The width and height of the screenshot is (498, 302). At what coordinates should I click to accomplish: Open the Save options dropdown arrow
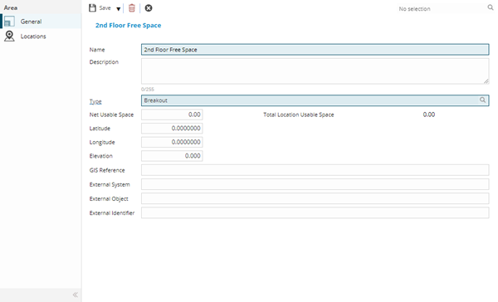[x=118, y=9]
